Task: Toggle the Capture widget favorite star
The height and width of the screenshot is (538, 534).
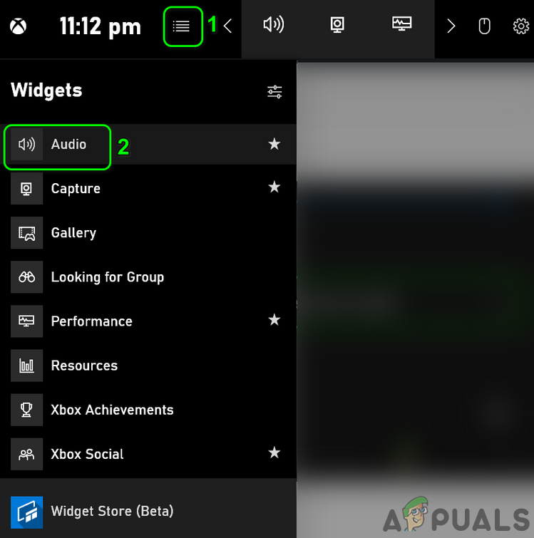Action: click(274, 187)
